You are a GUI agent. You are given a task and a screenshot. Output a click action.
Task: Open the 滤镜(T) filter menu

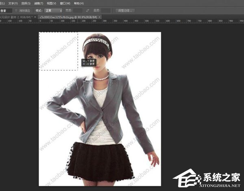(x=39, y=3)
